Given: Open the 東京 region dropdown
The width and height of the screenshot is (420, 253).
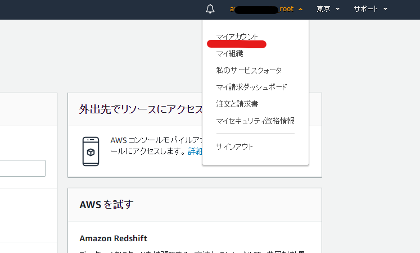Looking at the screenshot, I should pos(328,9).
